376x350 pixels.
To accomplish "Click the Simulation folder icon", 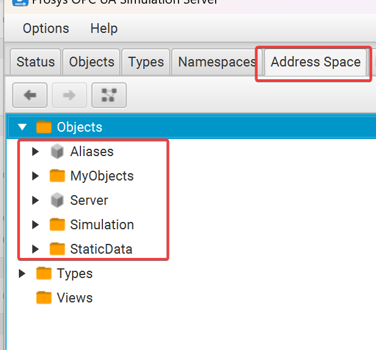I will coord(57,224).
